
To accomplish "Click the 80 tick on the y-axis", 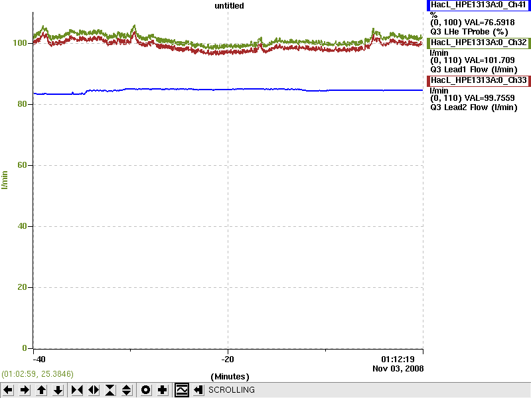I will [23, 104].
